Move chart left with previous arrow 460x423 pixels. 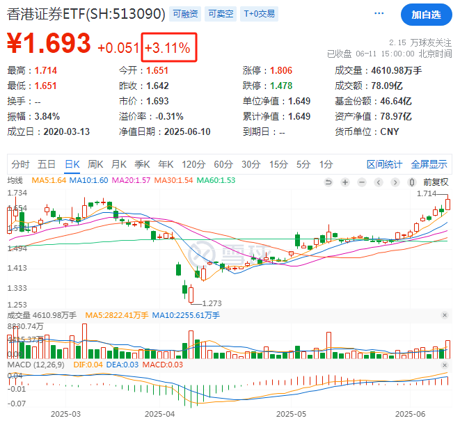(x=379, y=182)
